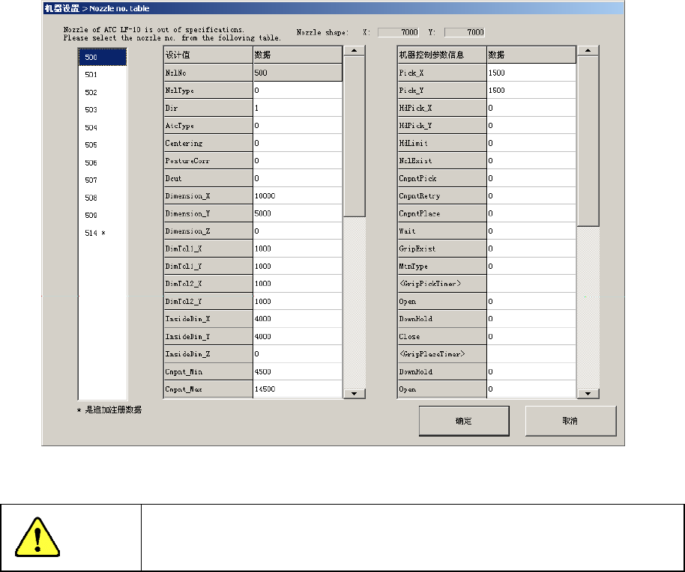685x572 pixels.
Task: Click the <GripPlaceTimer> row label
Action: [x=442, y=354]
